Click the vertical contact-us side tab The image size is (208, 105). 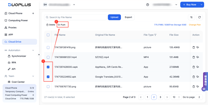pos(205,80)
